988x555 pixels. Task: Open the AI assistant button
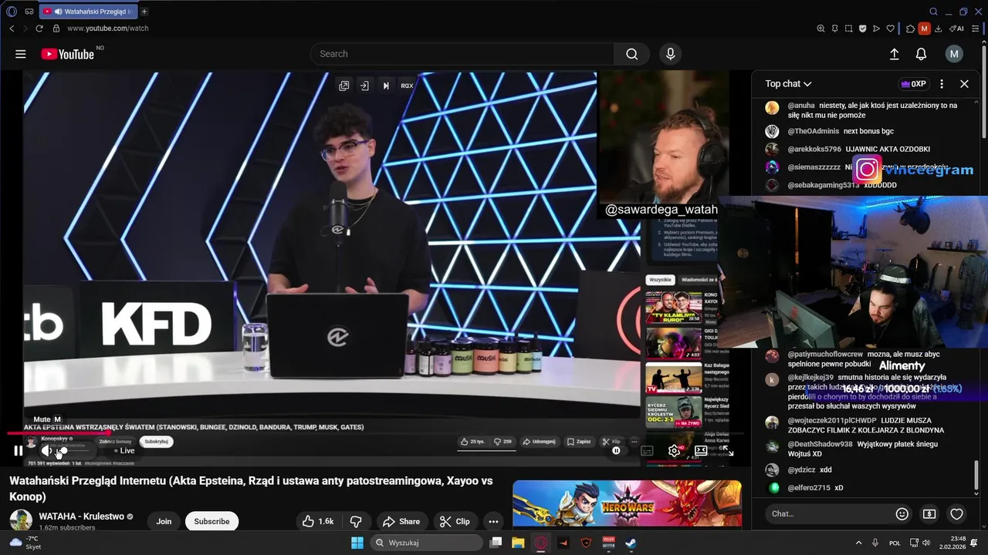[x=957, y=29]
